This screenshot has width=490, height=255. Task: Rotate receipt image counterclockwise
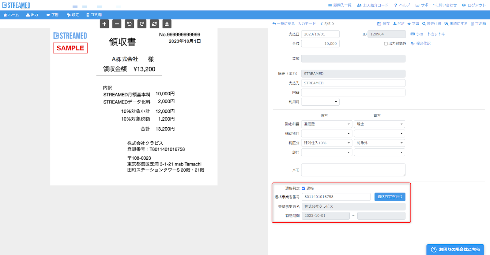click(x=129, y=24)
